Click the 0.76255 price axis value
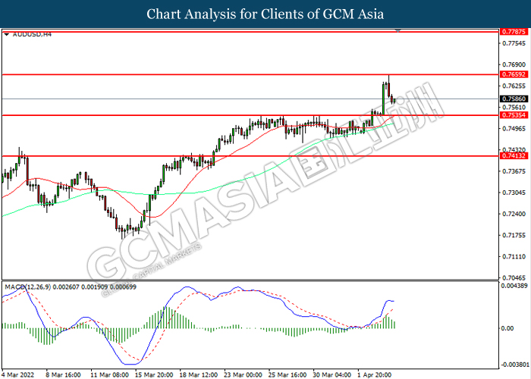Image resolution: width=531 pixels, height=379 pixels. tap(514, 86)
